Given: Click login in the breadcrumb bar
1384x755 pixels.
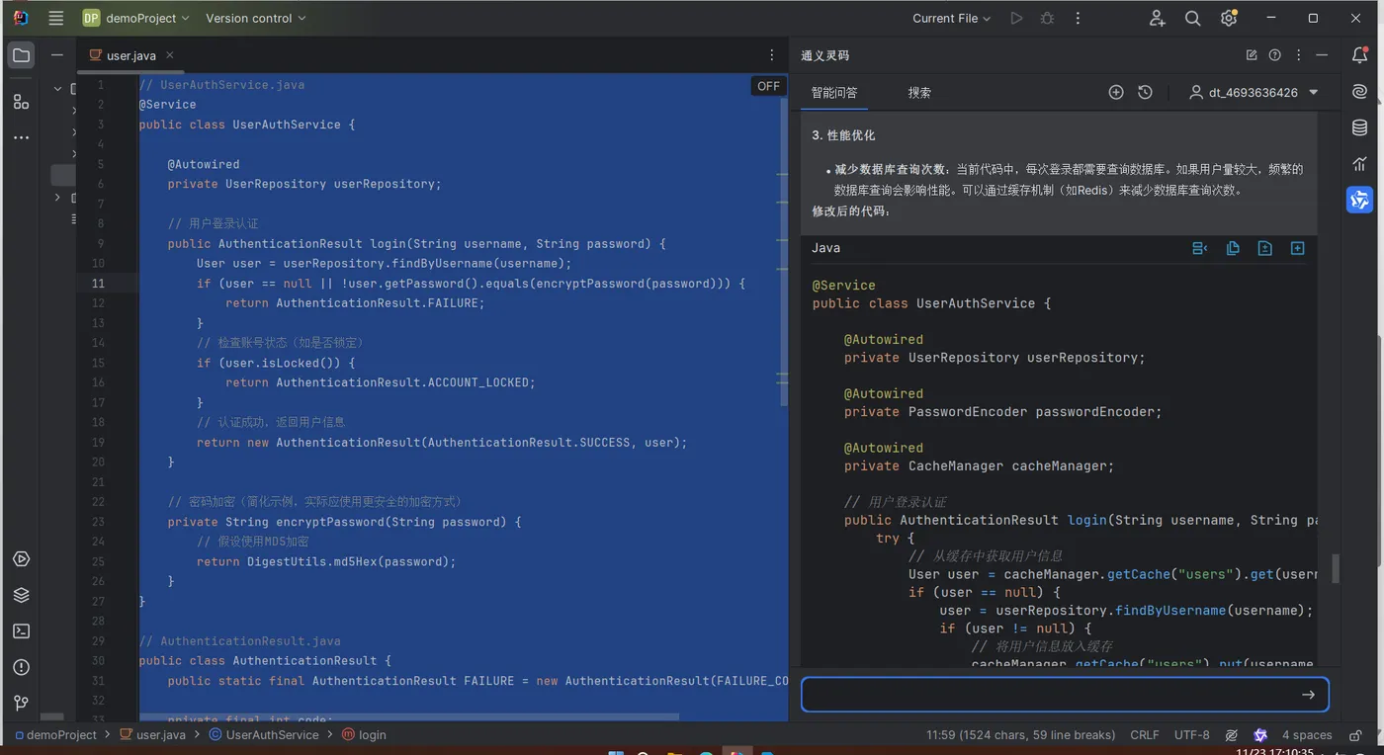Looking at the screenshot, I should click(364, 735).
